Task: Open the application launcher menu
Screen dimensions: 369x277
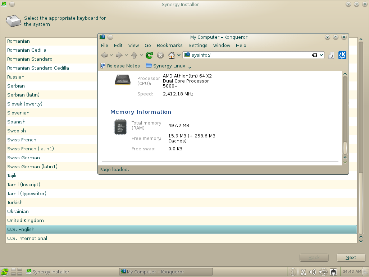Action: coord(5,272)
